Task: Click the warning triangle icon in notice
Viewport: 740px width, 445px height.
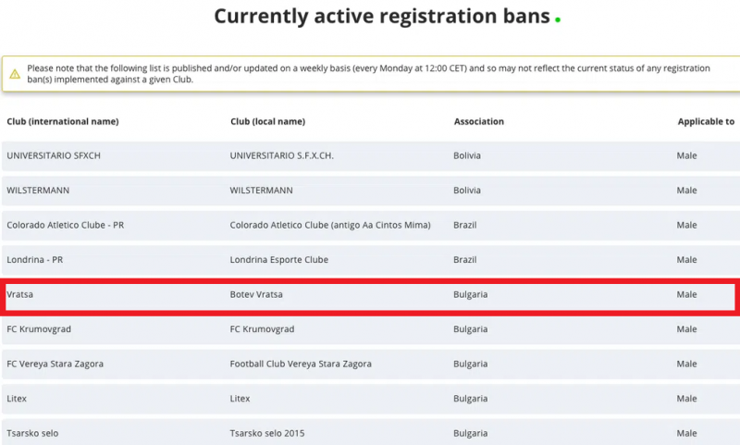Action: pos(15,74)
